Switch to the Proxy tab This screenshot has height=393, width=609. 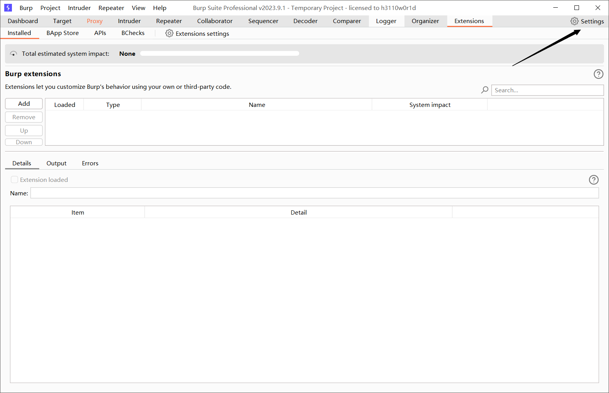[x=95, y=21]
